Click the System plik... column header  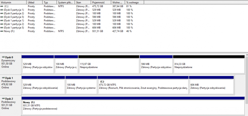pos(66,2)
